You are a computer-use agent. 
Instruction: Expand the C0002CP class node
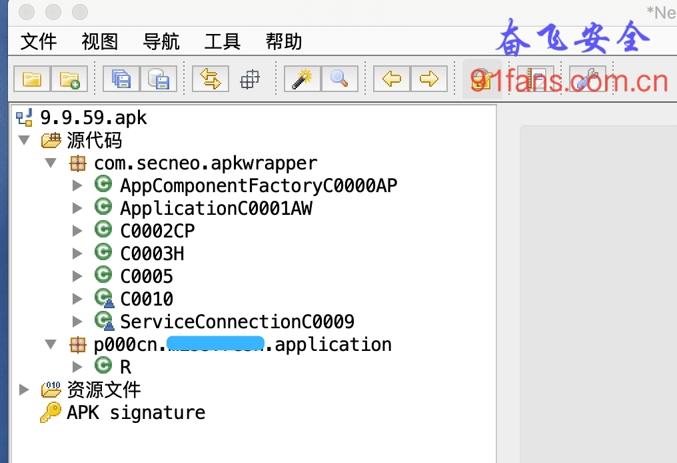pyautogui.click(x=77, y=231)
